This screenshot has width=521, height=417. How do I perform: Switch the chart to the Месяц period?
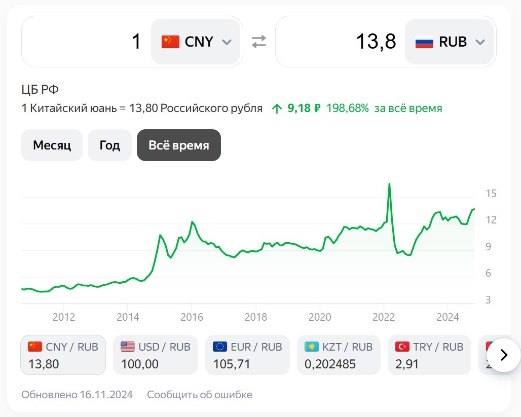pyautogui.click(x=52, y=145)
